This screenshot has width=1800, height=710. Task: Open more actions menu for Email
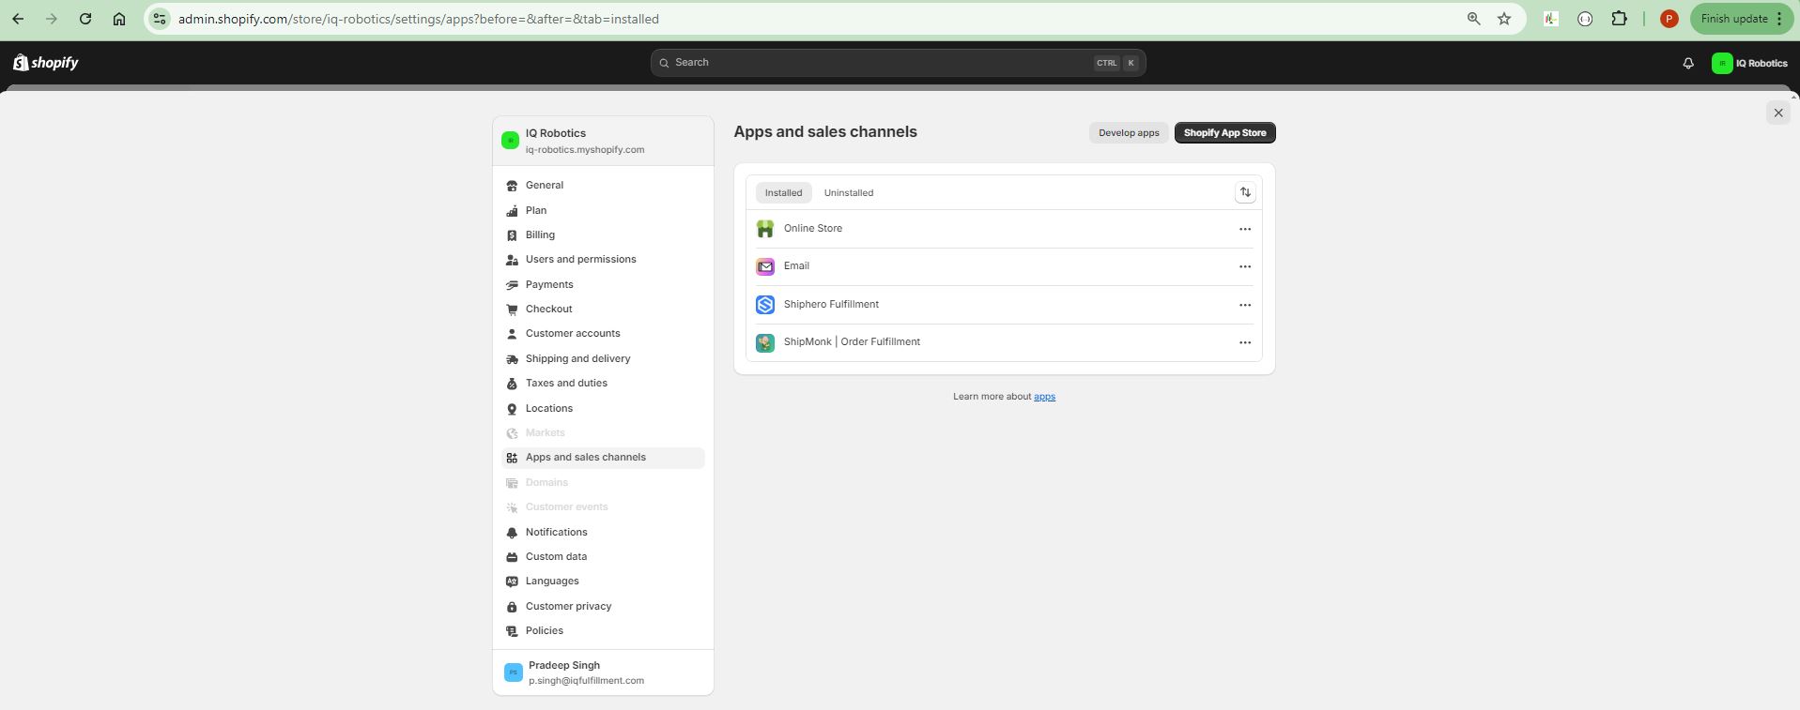(1245, 266)
